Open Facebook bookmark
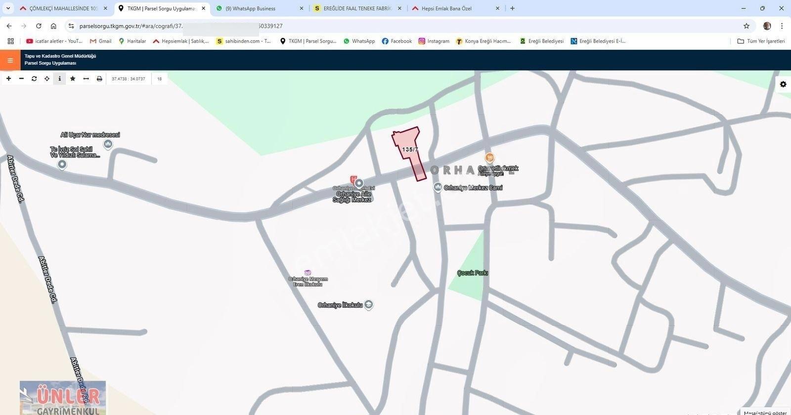 (x=396, y=41)
